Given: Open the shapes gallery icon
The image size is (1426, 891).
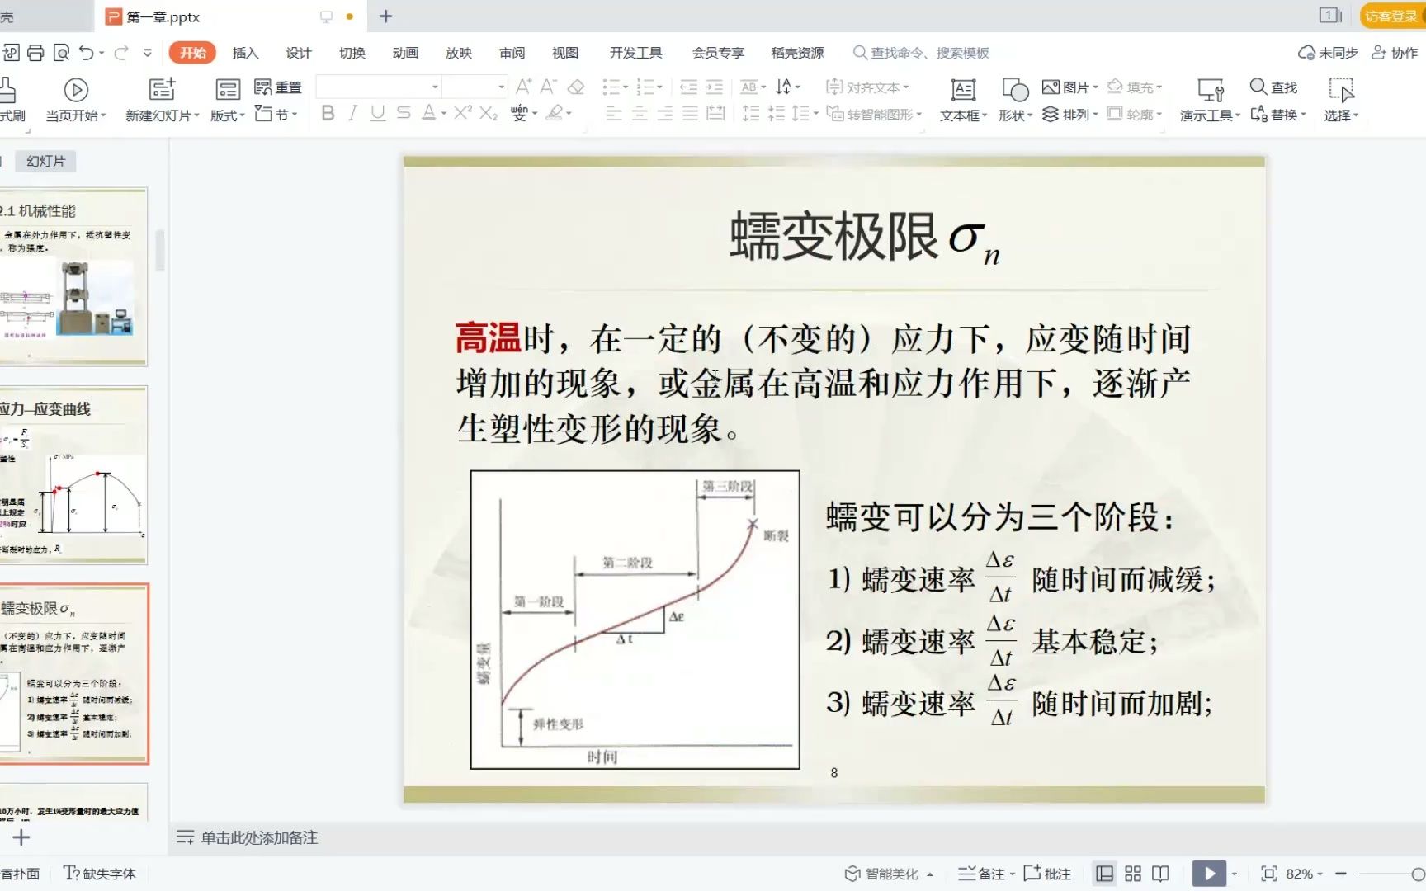Looking at the screenshot, I should point(1015,89).
